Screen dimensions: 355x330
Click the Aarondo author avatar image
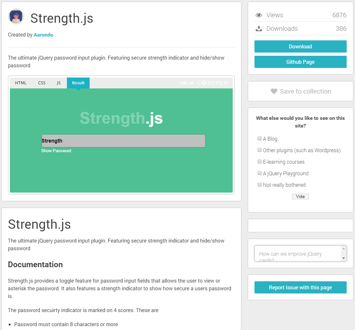tap(16, 16)
